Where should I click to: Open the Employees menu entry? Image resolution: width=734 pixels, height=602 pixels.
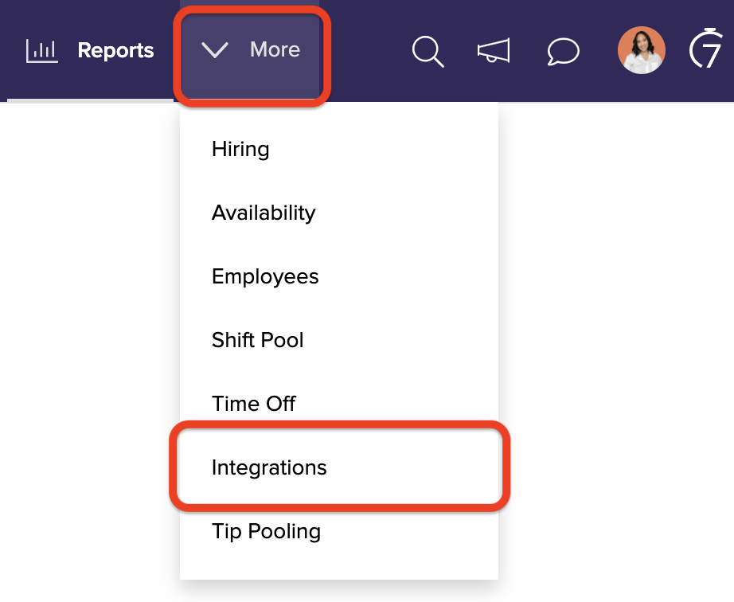click(265, 276)
